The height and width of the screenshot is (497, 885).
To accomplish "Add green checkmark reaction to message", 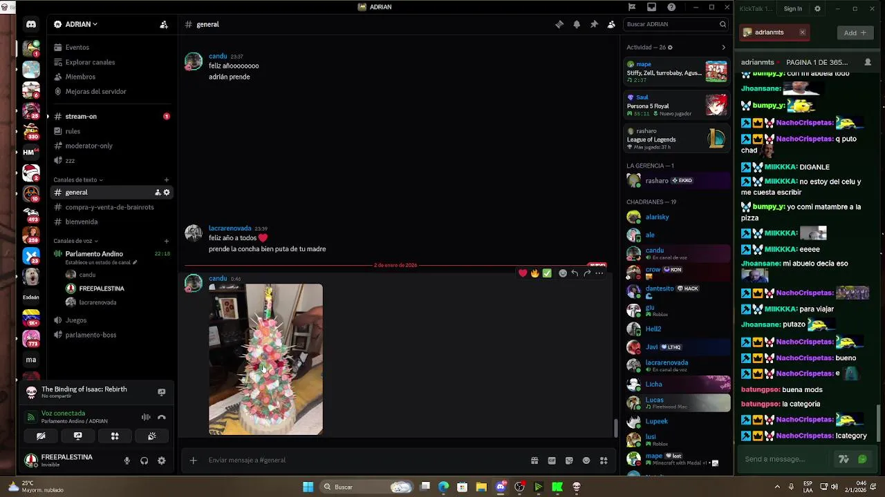I will 547,273.
